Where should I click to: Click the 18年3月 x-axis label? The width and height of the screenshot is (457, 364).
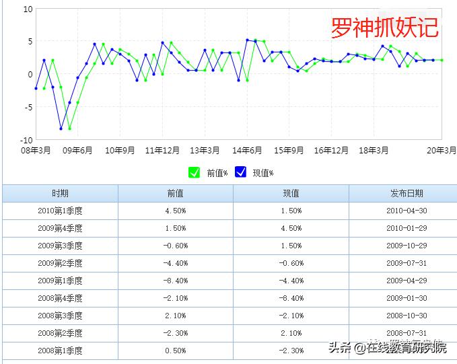pyautogui.click(x=374, y=151)
